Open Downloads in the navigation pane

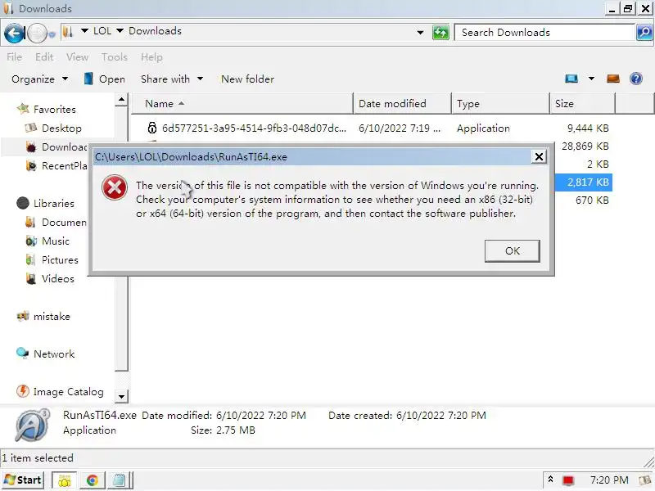tap(65, 147)
